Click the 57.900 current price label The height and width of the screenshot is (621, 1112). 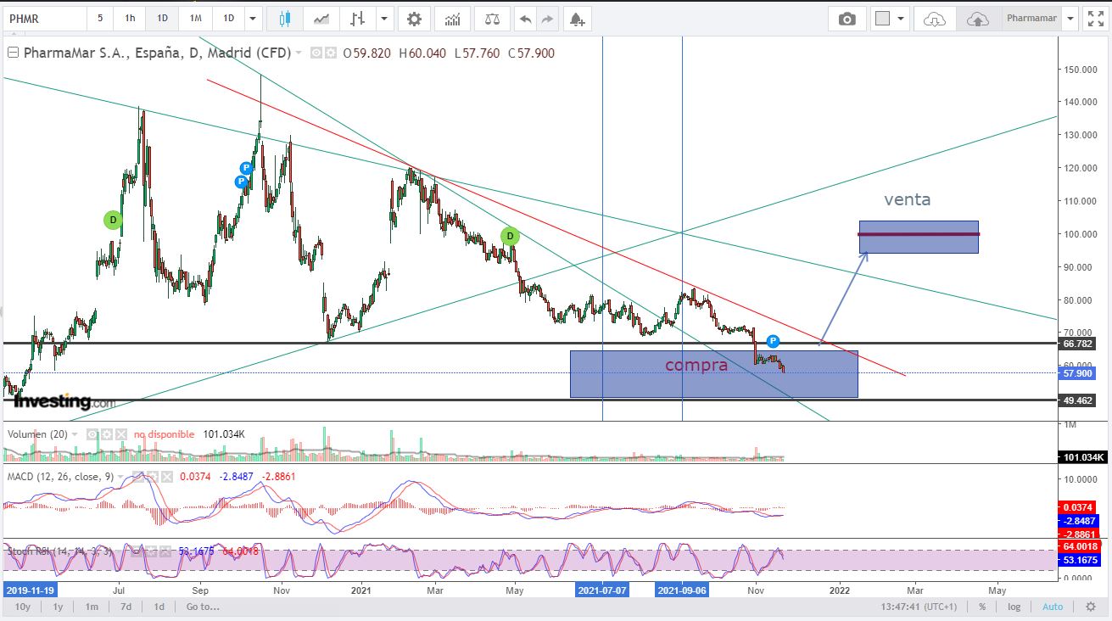[1078, 373]
